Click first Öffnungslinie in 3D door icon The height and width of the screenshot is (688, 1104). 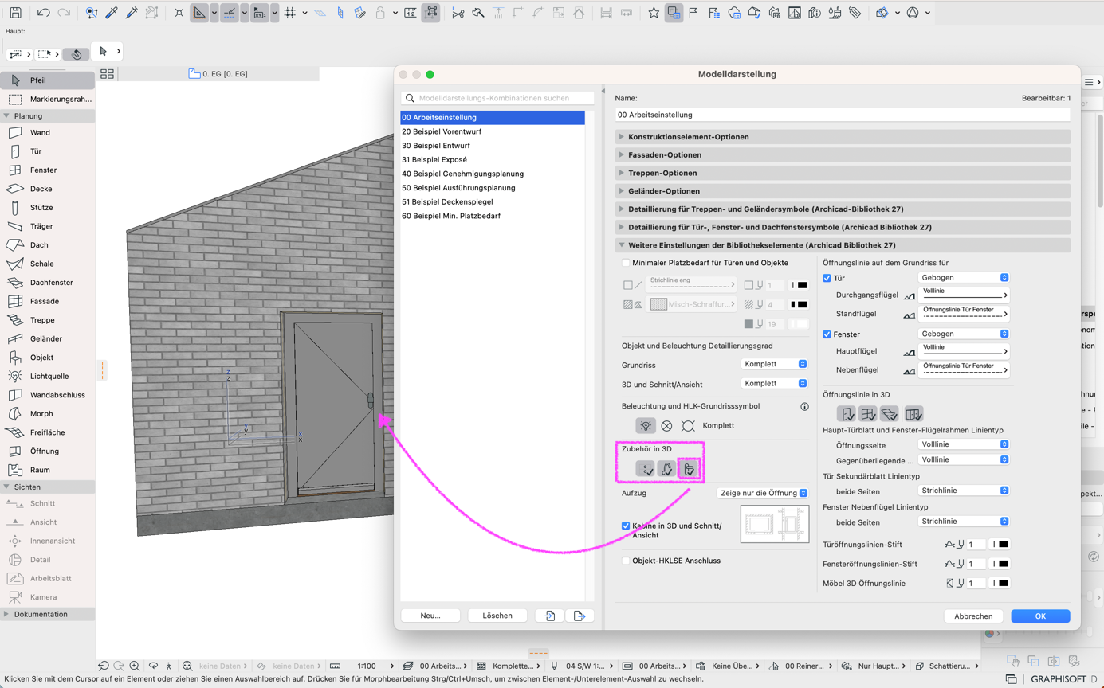(x=847, y=413)
